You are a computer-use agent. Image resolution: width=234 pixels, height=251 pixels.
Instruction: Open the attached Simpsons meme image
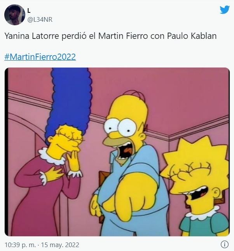pos(117,152)
